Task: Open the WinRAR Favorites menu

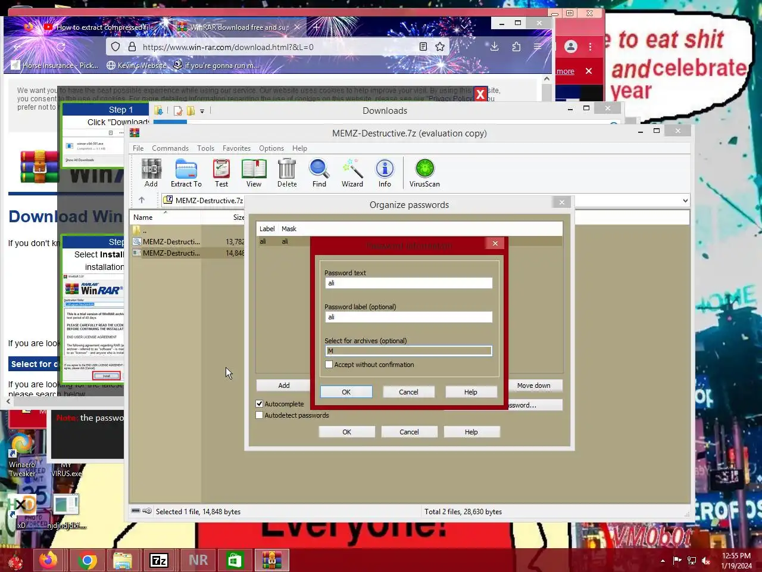Action: coord(236,148)
